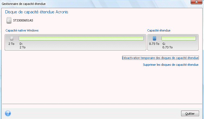Click the D: 2 To partition label
204x119 pixels.
coord(23,46)
